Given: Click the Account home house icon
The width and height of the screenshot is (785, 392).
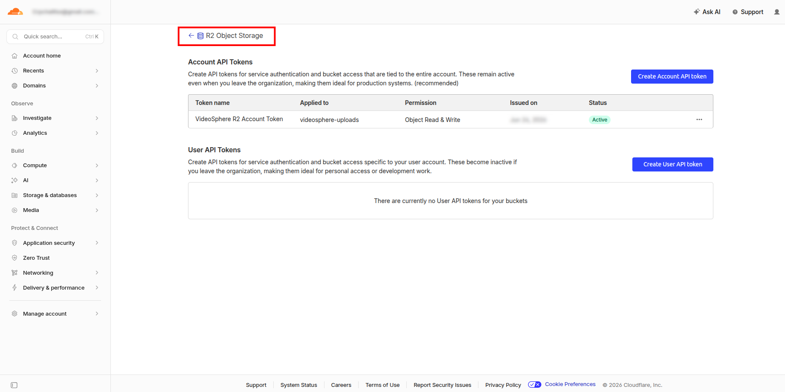Looking at the screenshot, I should (14, 56).
